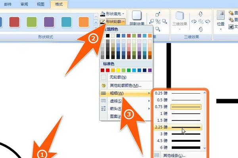Select 4.5 磅 line weight
Viewport: 238px width, 158px height.
pyautogui.click(x=178, y=141)
